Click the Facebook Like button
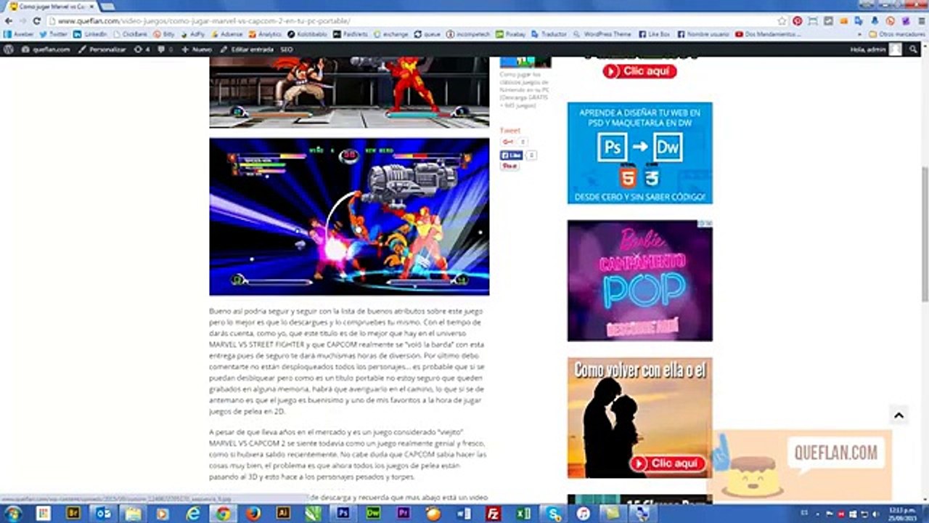 click(511, 155)
